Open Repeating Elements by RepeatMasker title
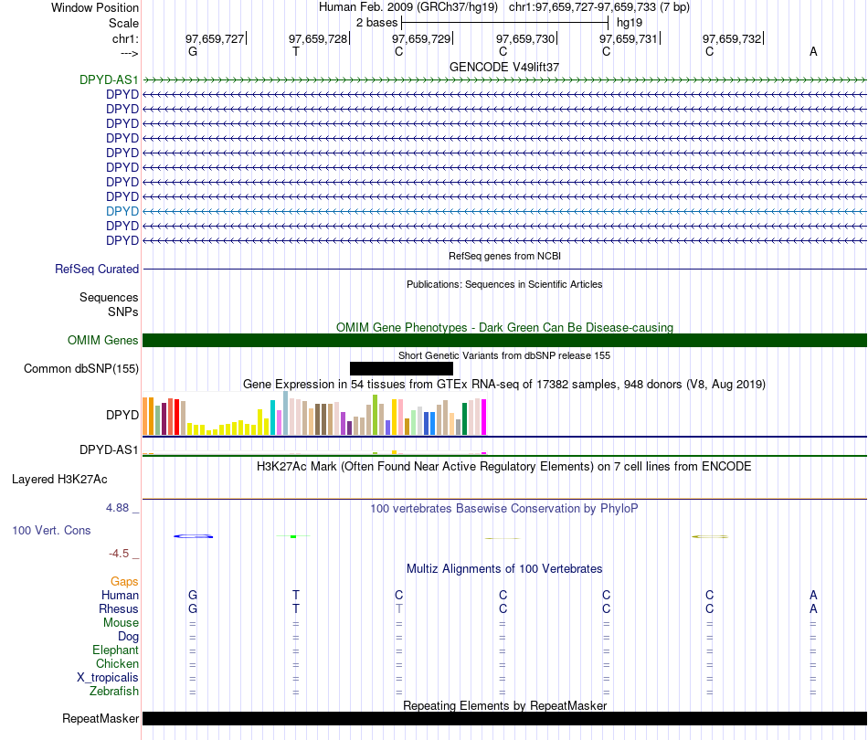 point(505,705)
